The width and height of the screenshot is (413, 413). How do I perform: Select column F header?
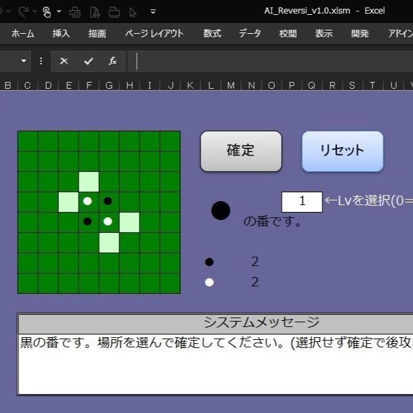point(89,85)
